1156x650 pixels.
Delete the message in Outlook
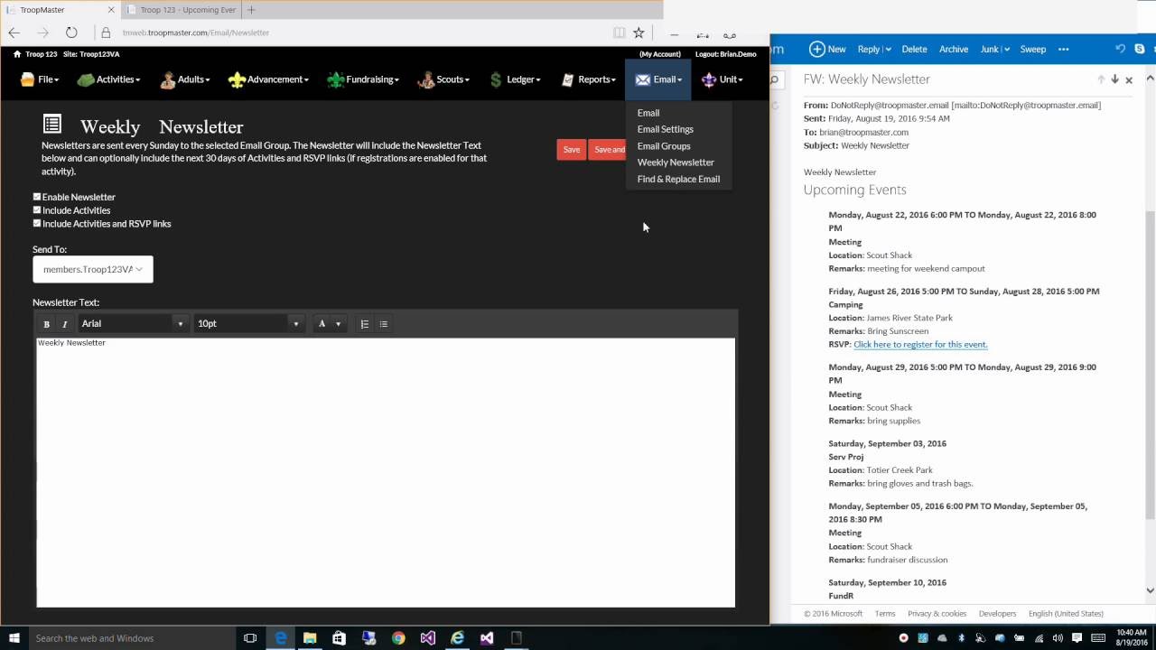click(x=914, y=49)
